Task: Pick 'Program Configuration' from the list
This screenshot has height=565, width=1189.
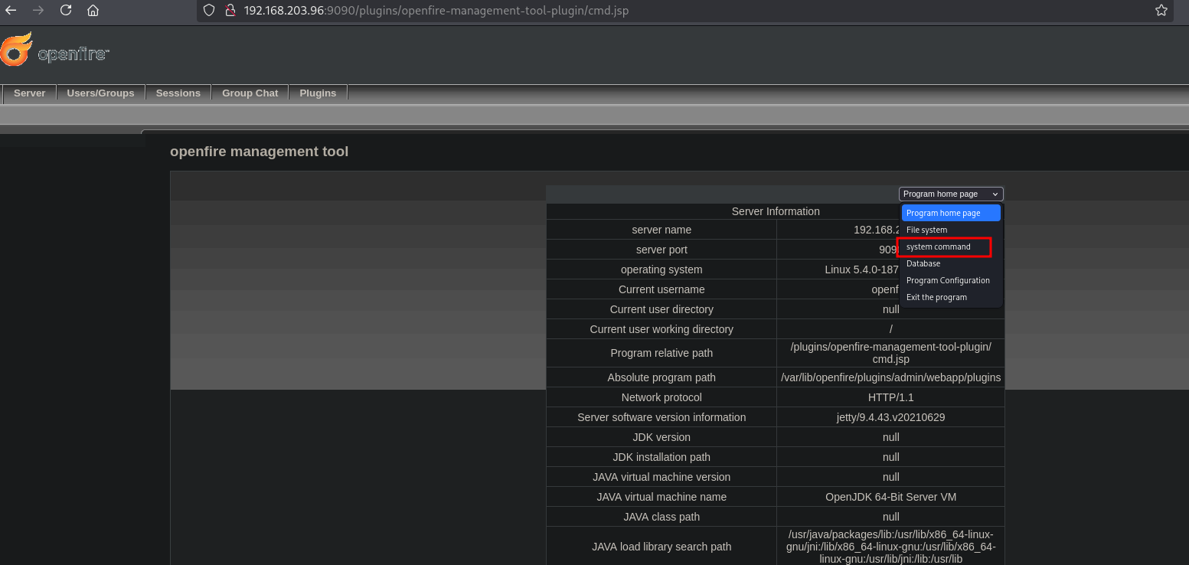Action: pos(948,281)
